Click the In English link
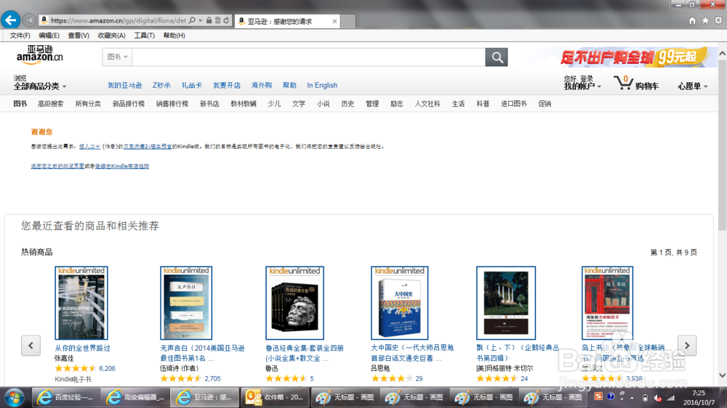 (322, 85)
